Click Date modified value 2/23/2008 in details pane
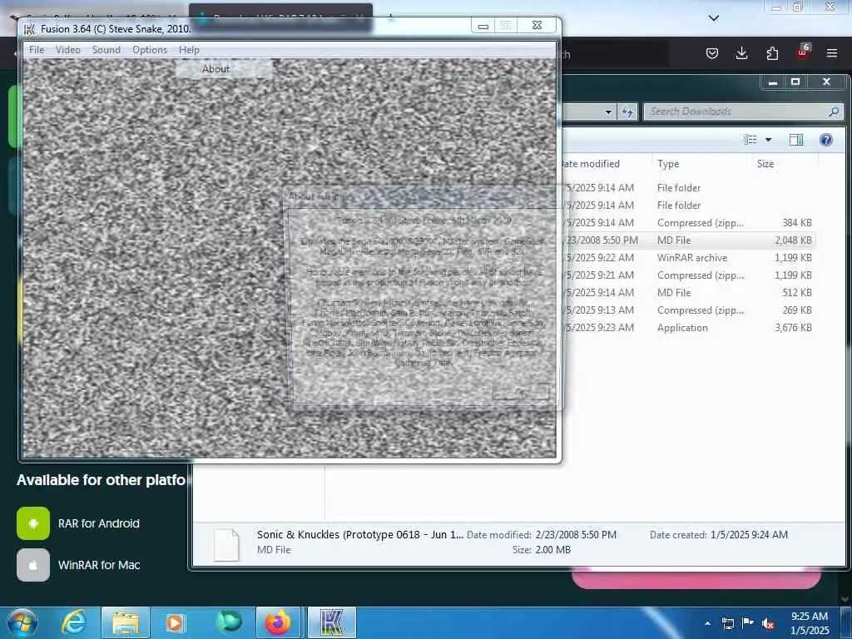Screen dimensions: 852x639 (x=576, y=535)
